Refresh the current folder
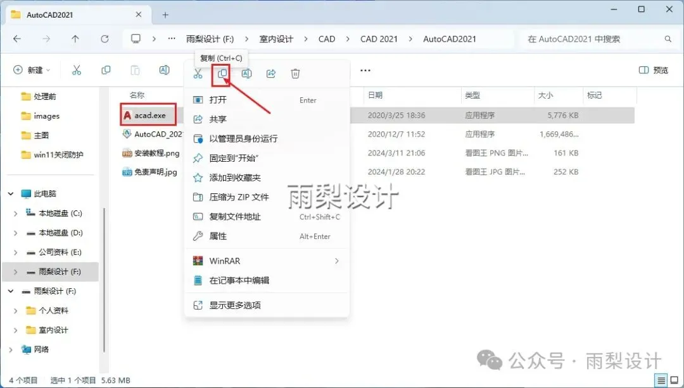Viewport: 684px width, 388px height. 104,39
